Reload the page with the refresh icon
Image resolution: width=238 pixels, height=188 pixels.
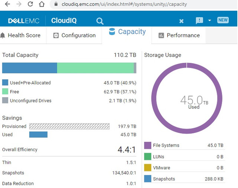pyautogui.click(x=30, y=4)
